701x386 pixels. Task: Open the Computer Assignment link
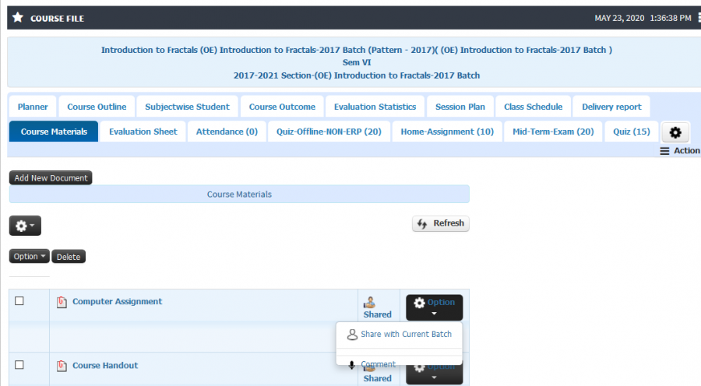coord(117,302)
